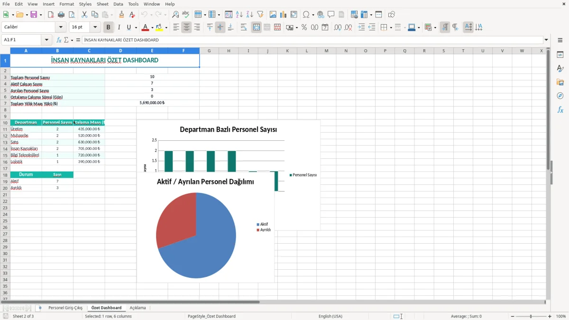Select column K header

(287, 51)
